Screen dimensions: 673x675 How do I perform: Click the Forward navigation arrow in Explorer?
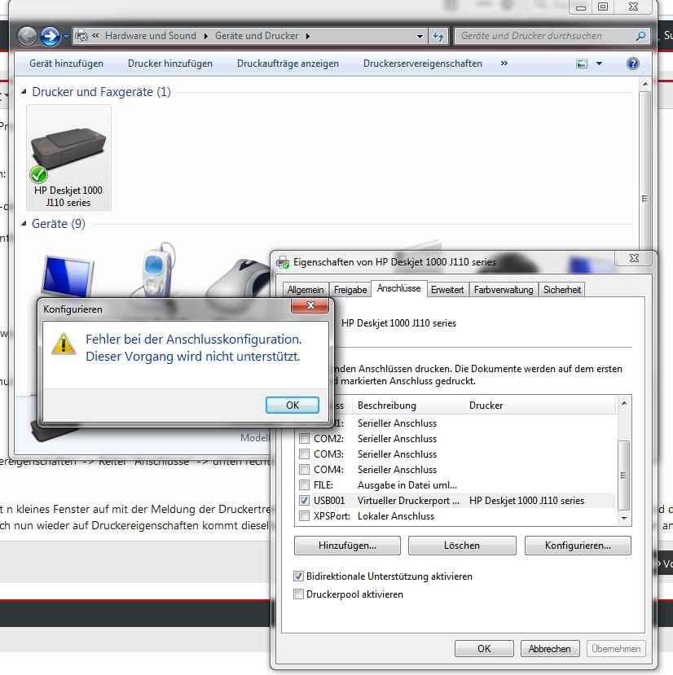(50, 36)
